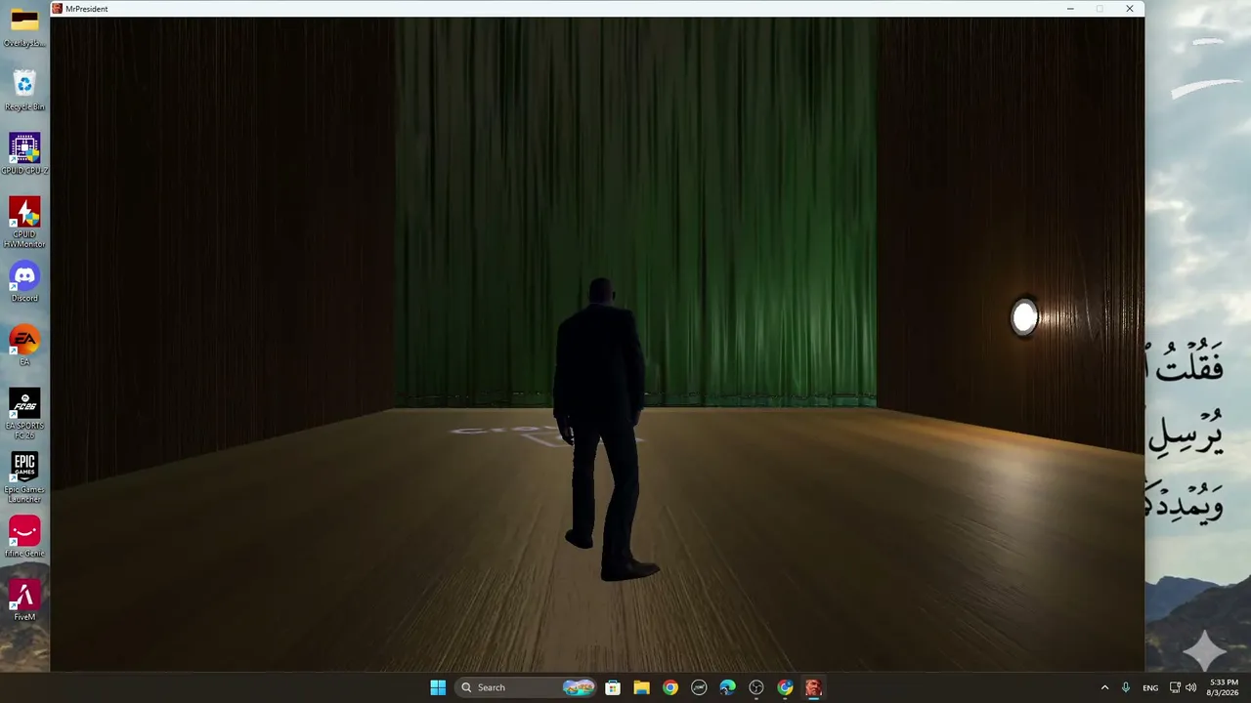The height and width of the screenshot is (703, 1251).
Task: Click the MrPresident window title icon
Action: click(x=58, y=9)
